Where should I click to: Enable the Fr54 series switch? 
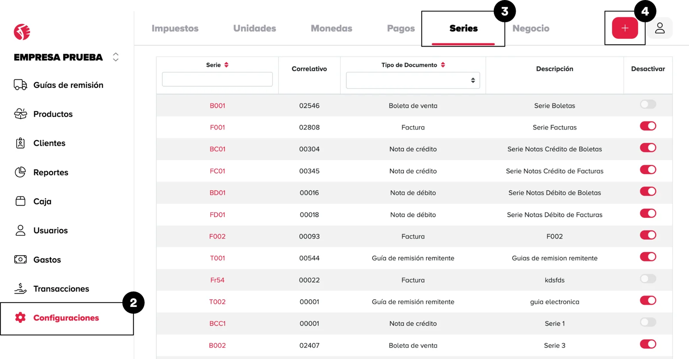[648, 279]
